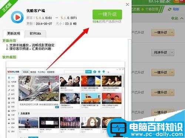Click the 刷新 refresh link in 软件管家
The width and height of the screenshot is (185, 138).
tap(176, 9)
